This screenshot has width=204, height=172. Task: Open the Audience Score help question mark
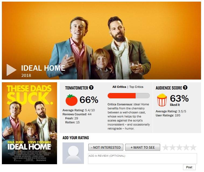(185, 88)
